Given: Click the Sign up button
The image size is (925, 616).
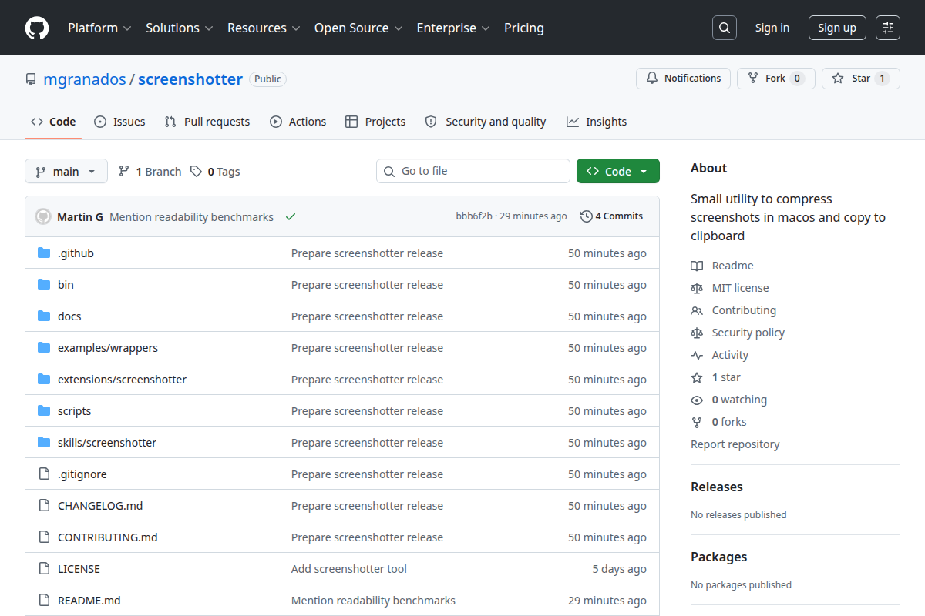Looking at the screenshot, I should [837, 28].
